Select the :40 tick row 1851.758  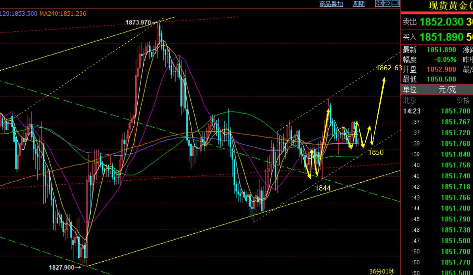tap(437, 165)
